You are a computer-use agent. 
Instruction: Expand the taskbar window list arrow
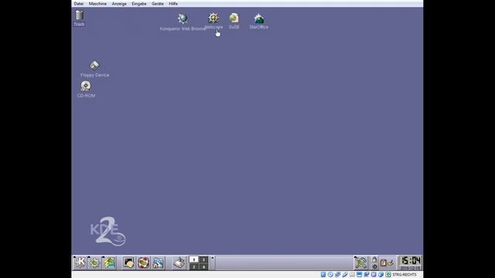tap(213, 258)
